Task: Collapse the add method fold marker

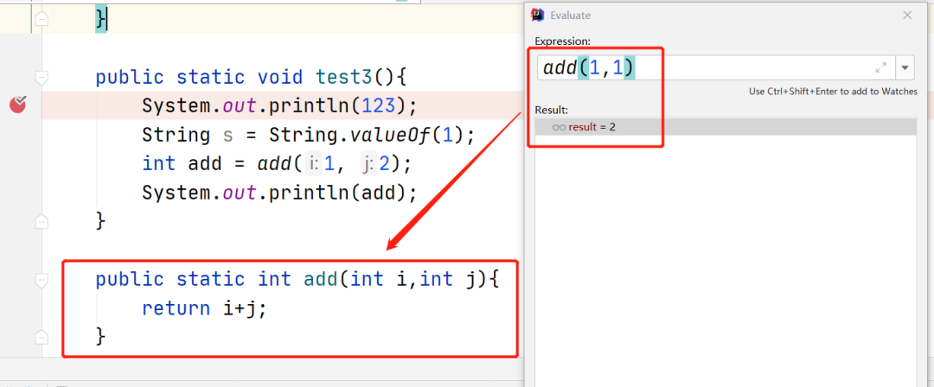Action: (x=41, y=280)
